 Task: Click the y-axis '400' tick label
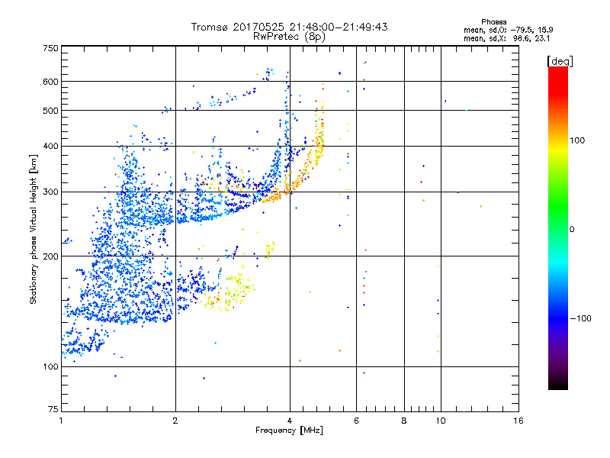(50, 147)
